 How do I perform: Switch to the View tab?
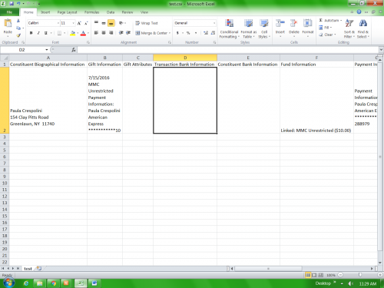[x=144, y=12]
